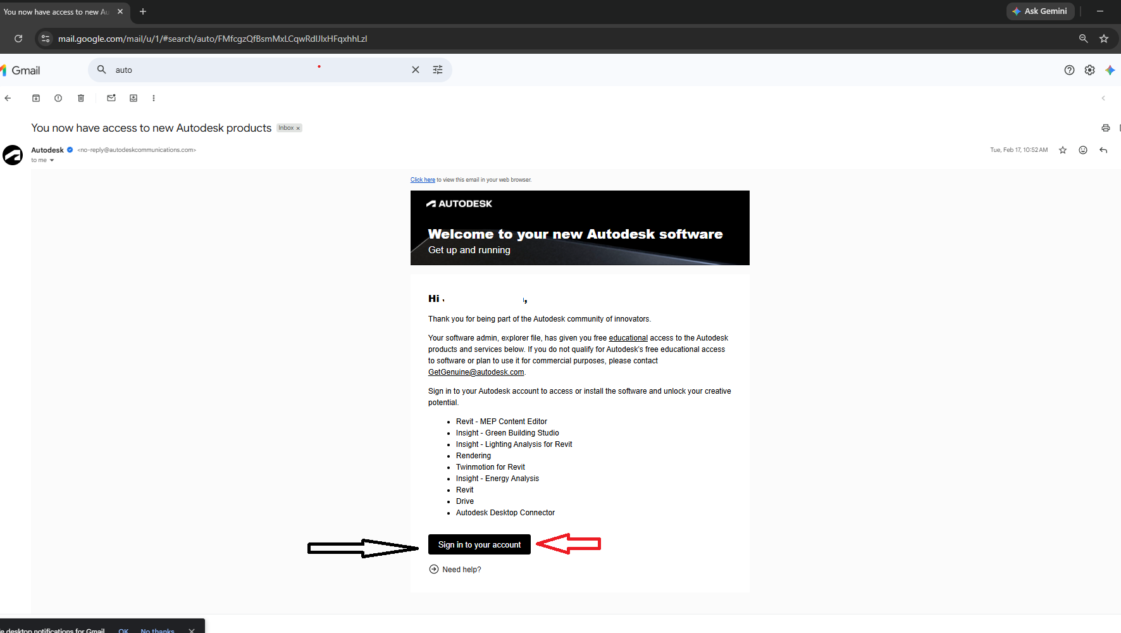Open the Gemini sparkle icon in Gmail

click(1110, 70)
